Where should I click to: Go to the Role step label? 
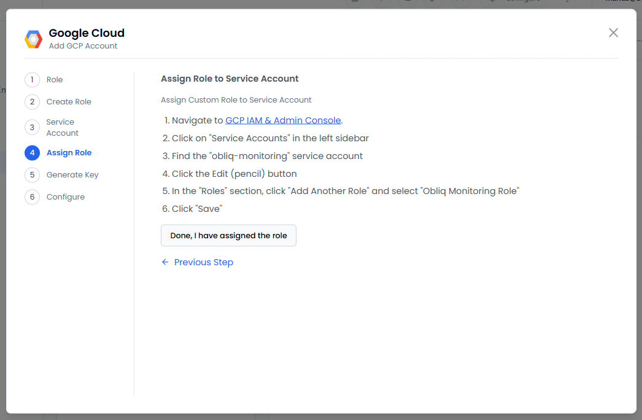55,80
